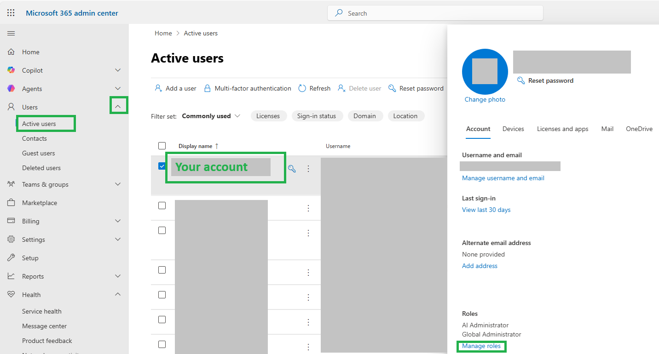Click Manage username and email link

point(503,178)
